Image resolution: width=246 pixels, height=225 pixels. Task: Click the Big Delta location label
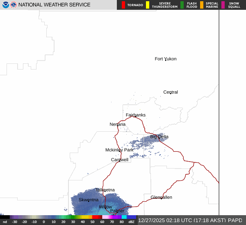tap(159, 137)
